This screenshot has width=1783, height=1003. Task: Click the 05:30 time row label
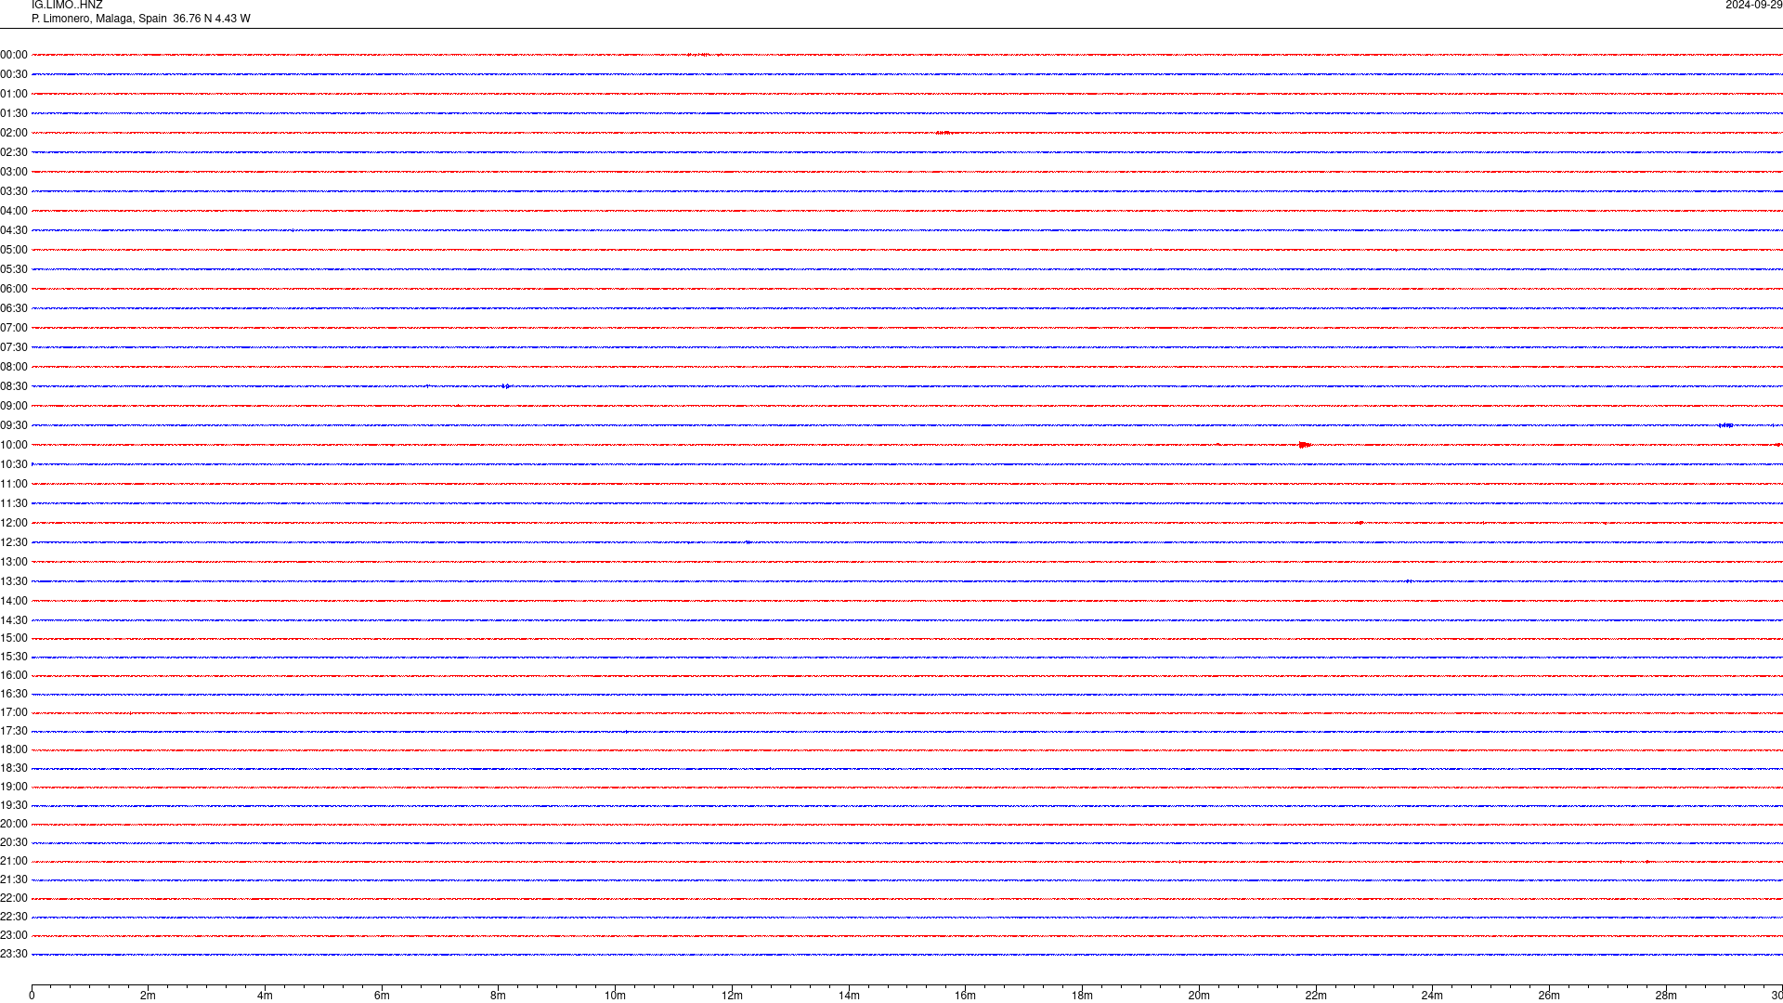14,269
